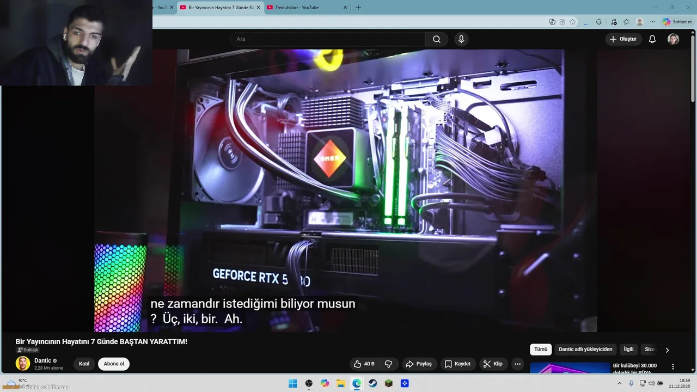Close the Trealuhstarr - YouTube tab
Image resolution: width=697 pixels, height=392 pixels.
click(x=345, y=8)
